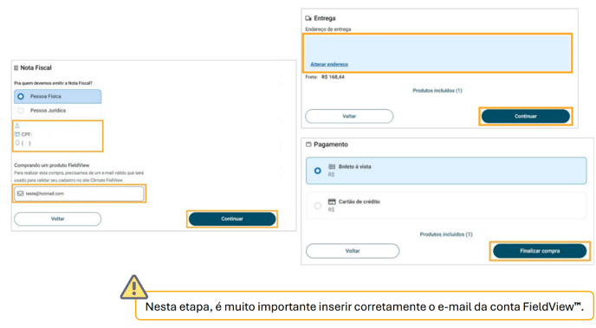This screenshot has width=596, height=328.
Task: Select the Pessoa Jurídica radio option
Action: click(x=58, y=111)
